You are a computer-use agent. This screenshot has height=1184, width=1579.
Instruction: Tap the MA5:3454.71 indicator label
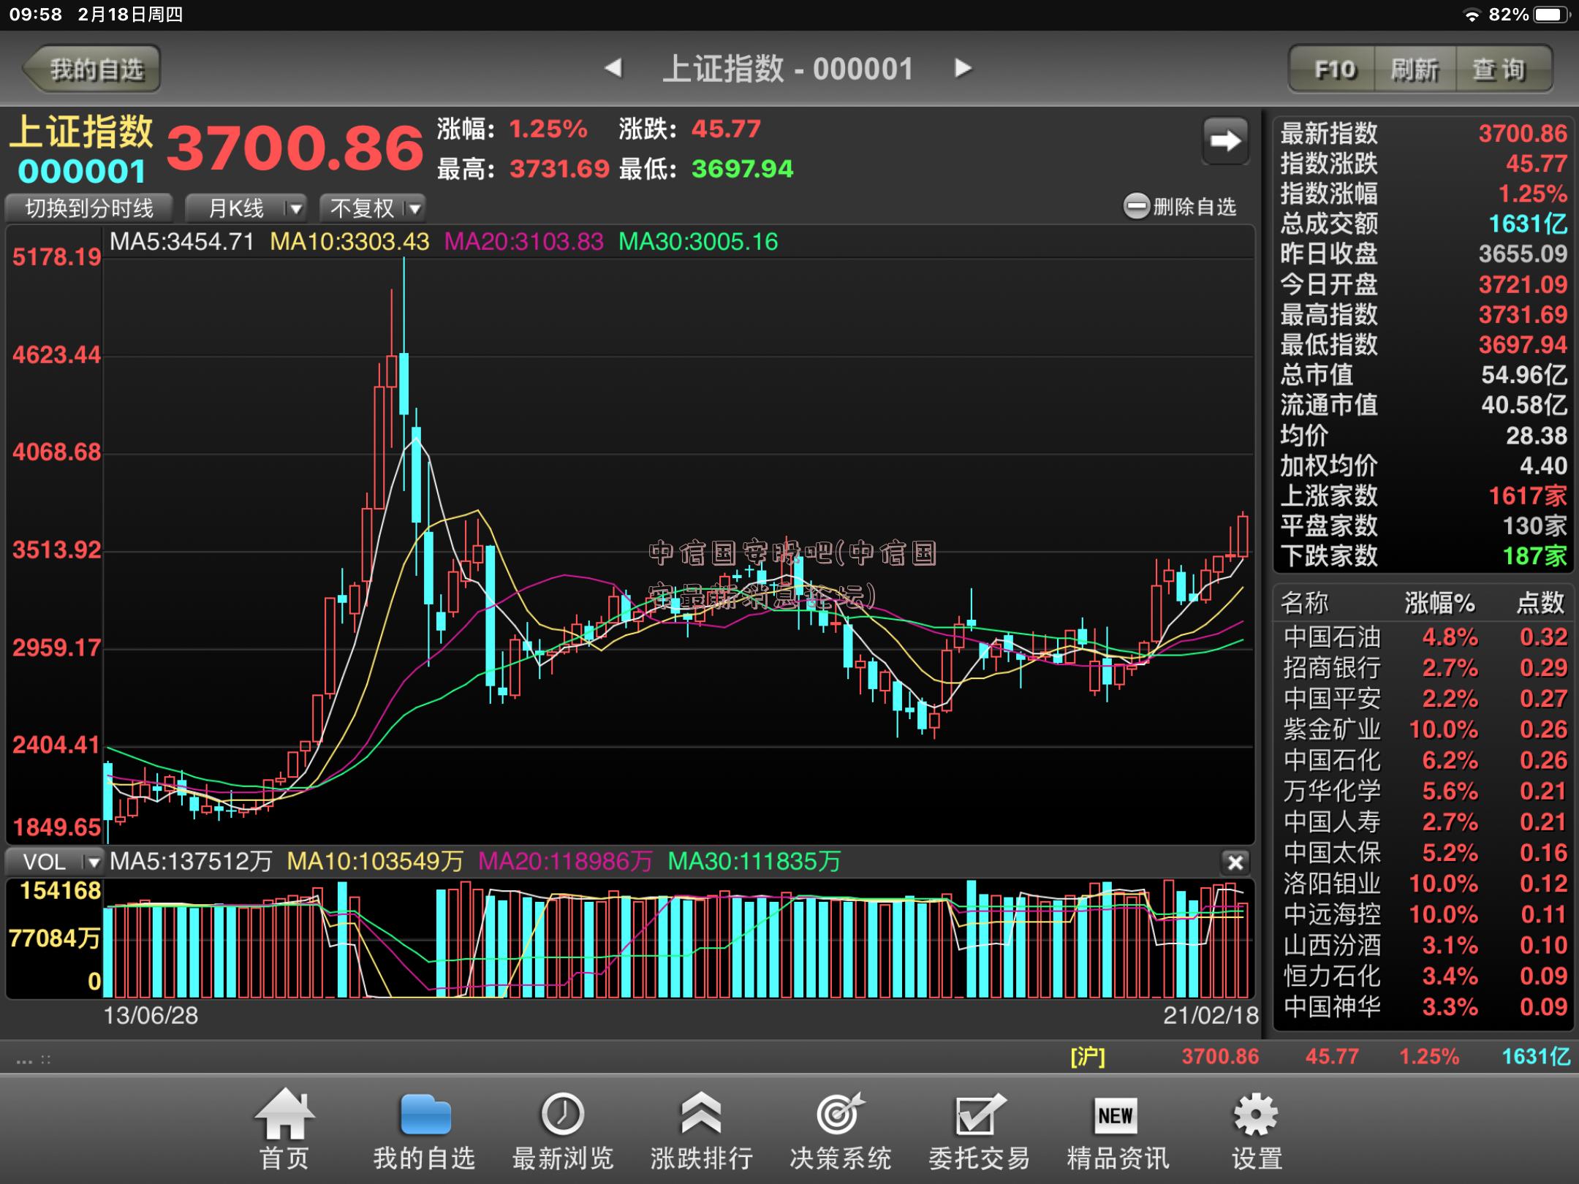182,242
